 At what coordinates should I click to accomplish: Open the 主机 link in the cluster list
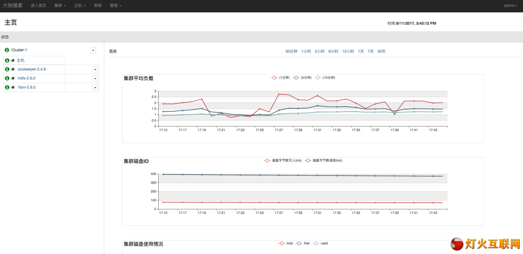21,61
